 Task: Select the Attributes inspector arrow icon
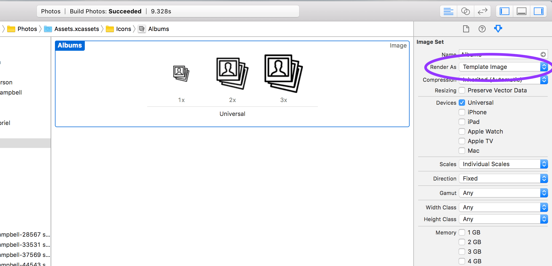click(498, 29)
